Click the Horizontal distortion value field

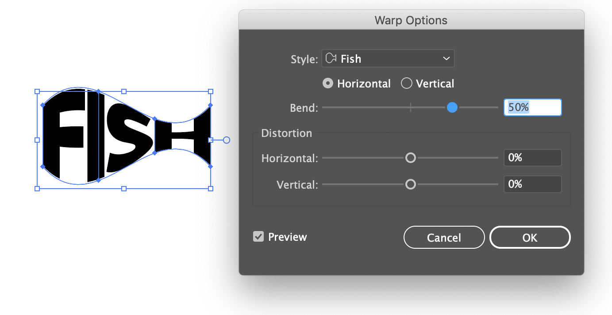click(x=532, y=158)
